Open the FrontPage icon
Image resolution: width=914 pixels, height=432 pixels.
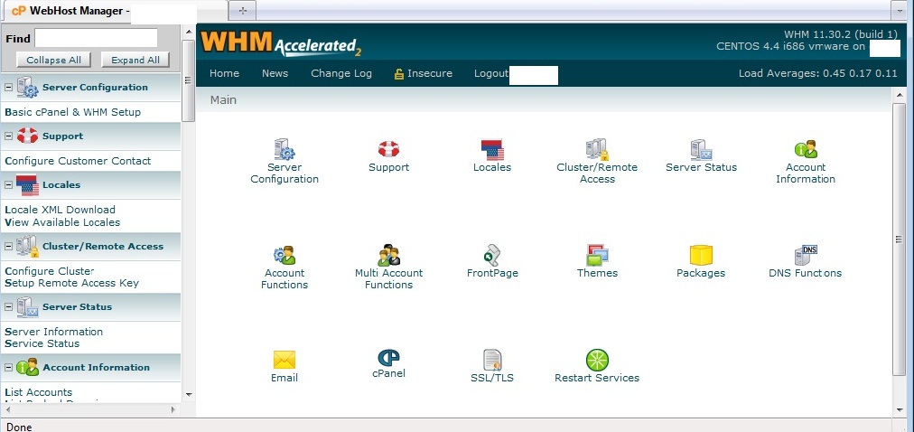(492, 255)
